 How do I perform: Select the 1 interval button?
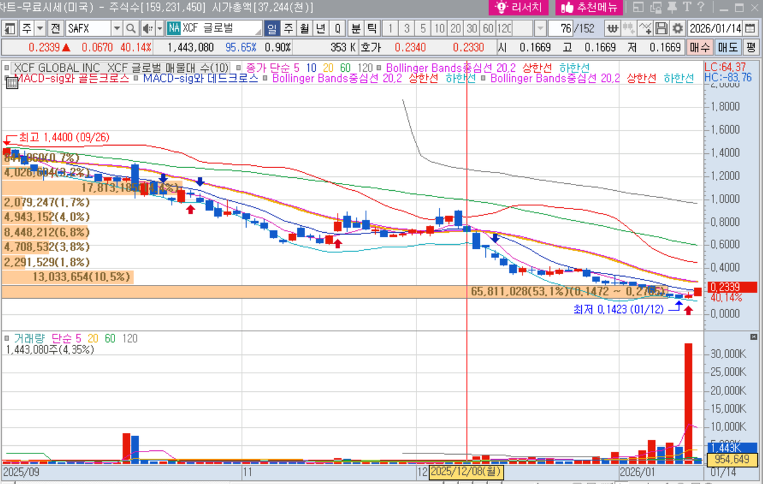pos(390,29)
